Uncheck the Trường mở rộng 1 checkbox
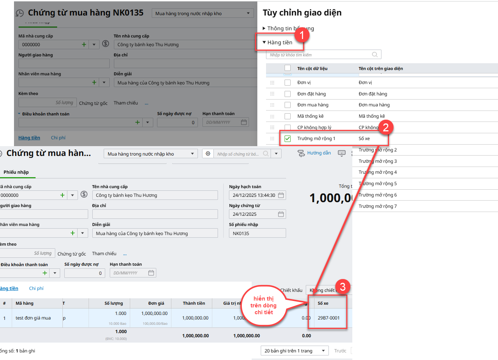498x360 pixels. 288,139
